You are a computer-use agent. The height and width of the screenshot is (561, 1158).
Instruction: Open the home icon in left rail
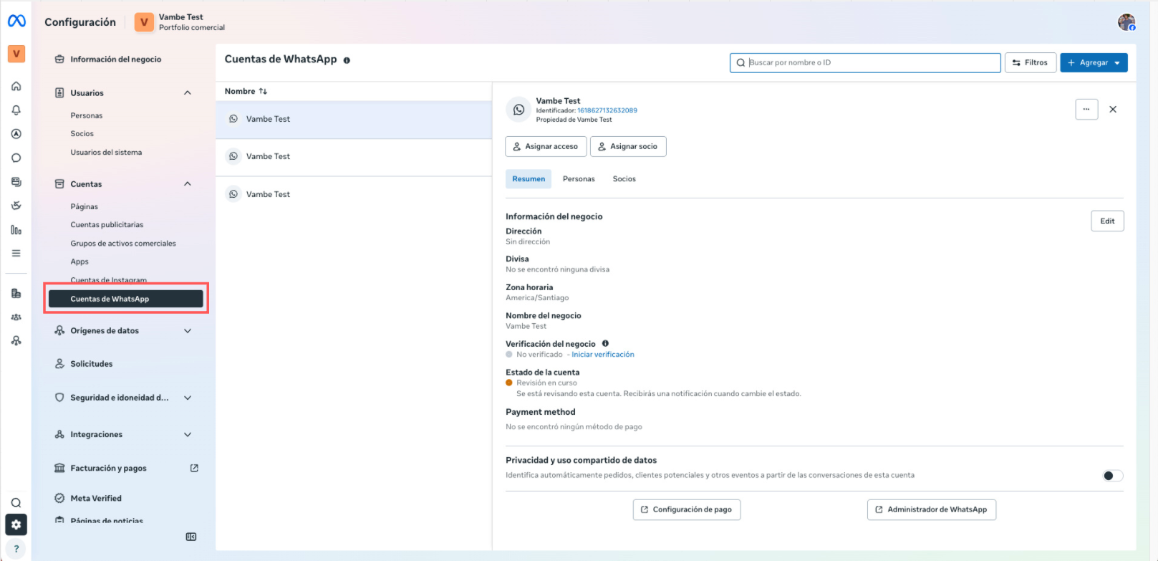coord(16,87)
